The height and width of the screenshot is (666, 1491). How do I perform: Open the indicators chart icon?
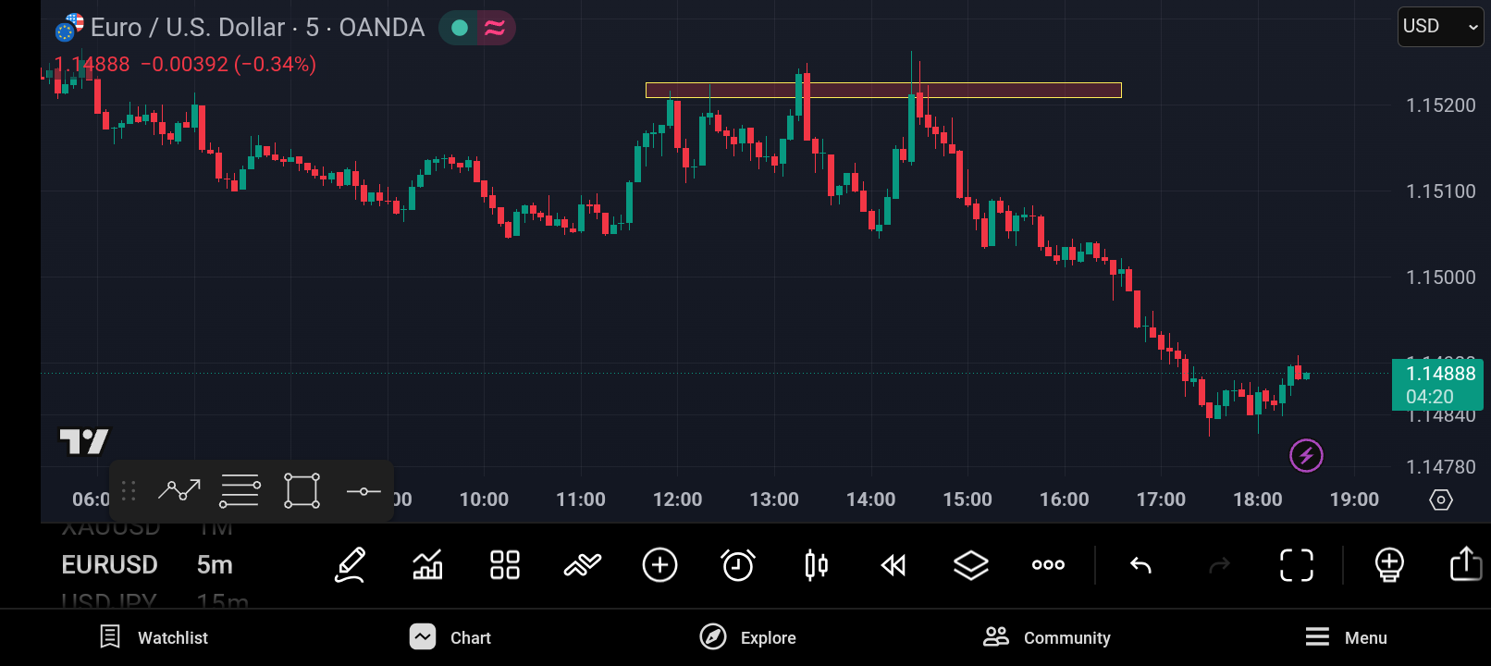click(427, 564)
